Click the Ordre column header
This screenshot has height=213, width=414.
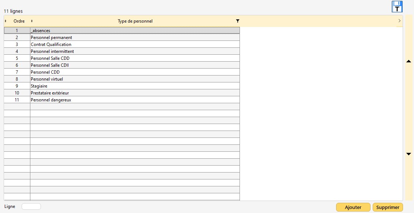[19, 21]
